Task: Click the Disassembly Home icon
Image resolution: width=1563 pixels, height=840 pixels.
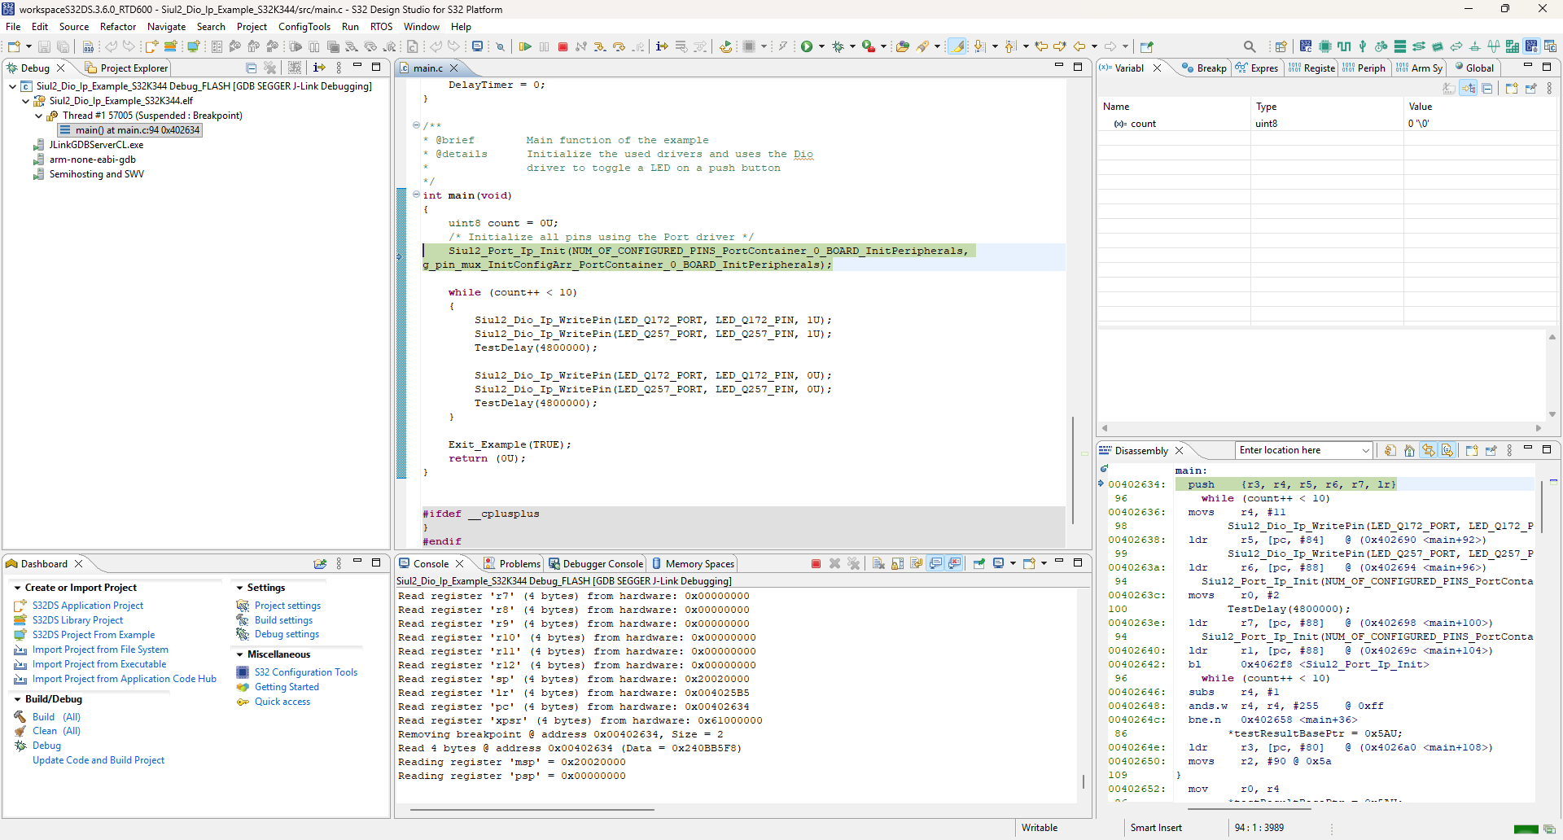Action: [x=1409, y=450]
